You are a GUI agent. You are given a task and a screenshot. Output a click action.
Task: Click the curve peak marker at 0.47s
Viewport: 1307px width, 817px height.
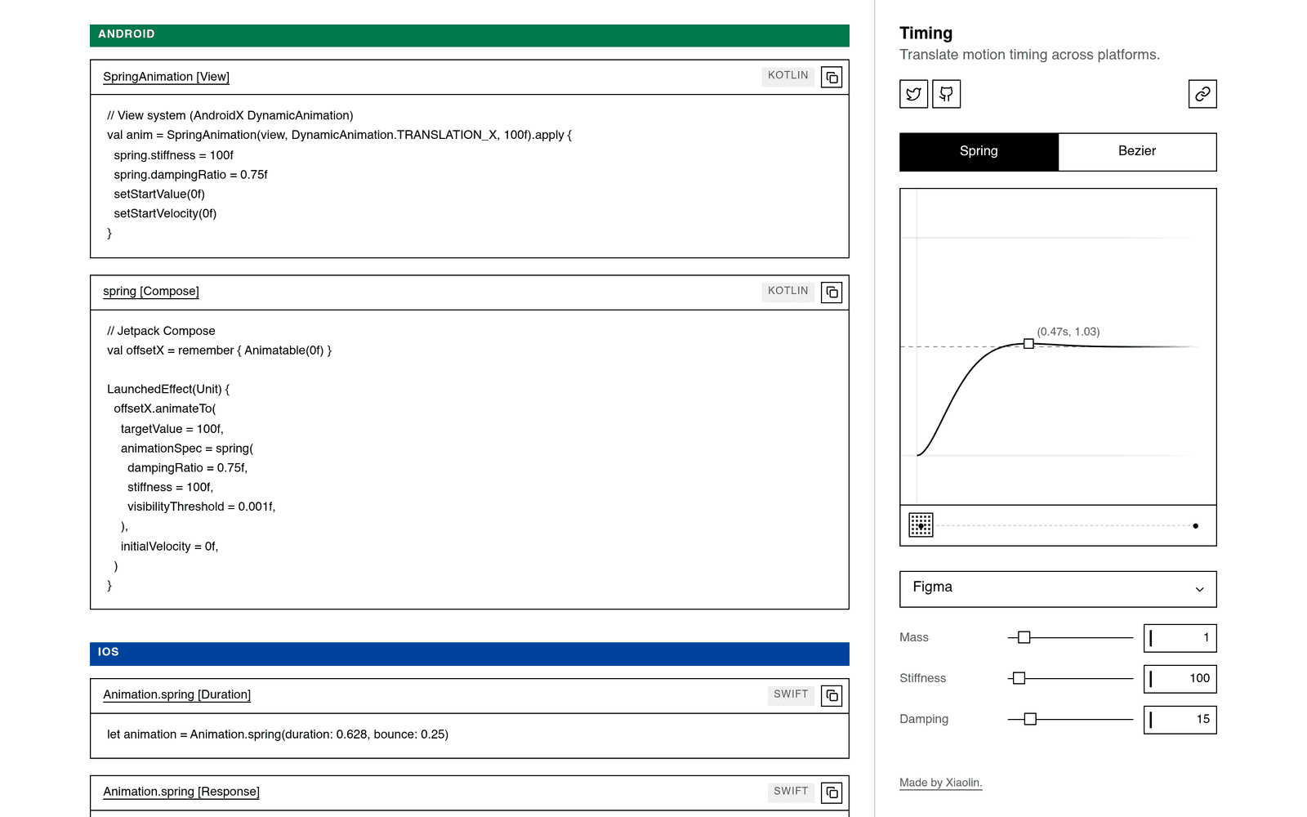[1028, 344]
